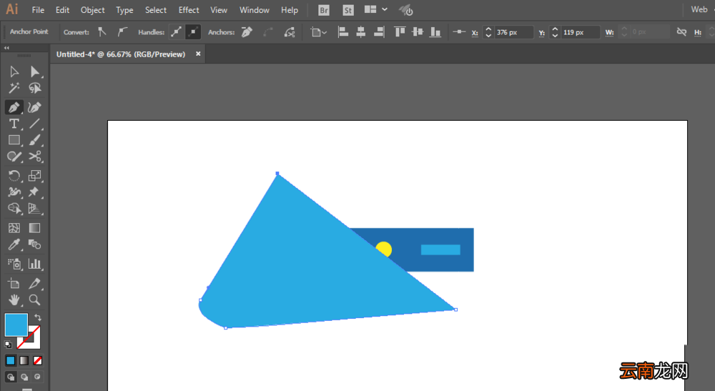The image size is (715, 391).
Task: Select the Shape Builder tool
Action: [14, 208]
